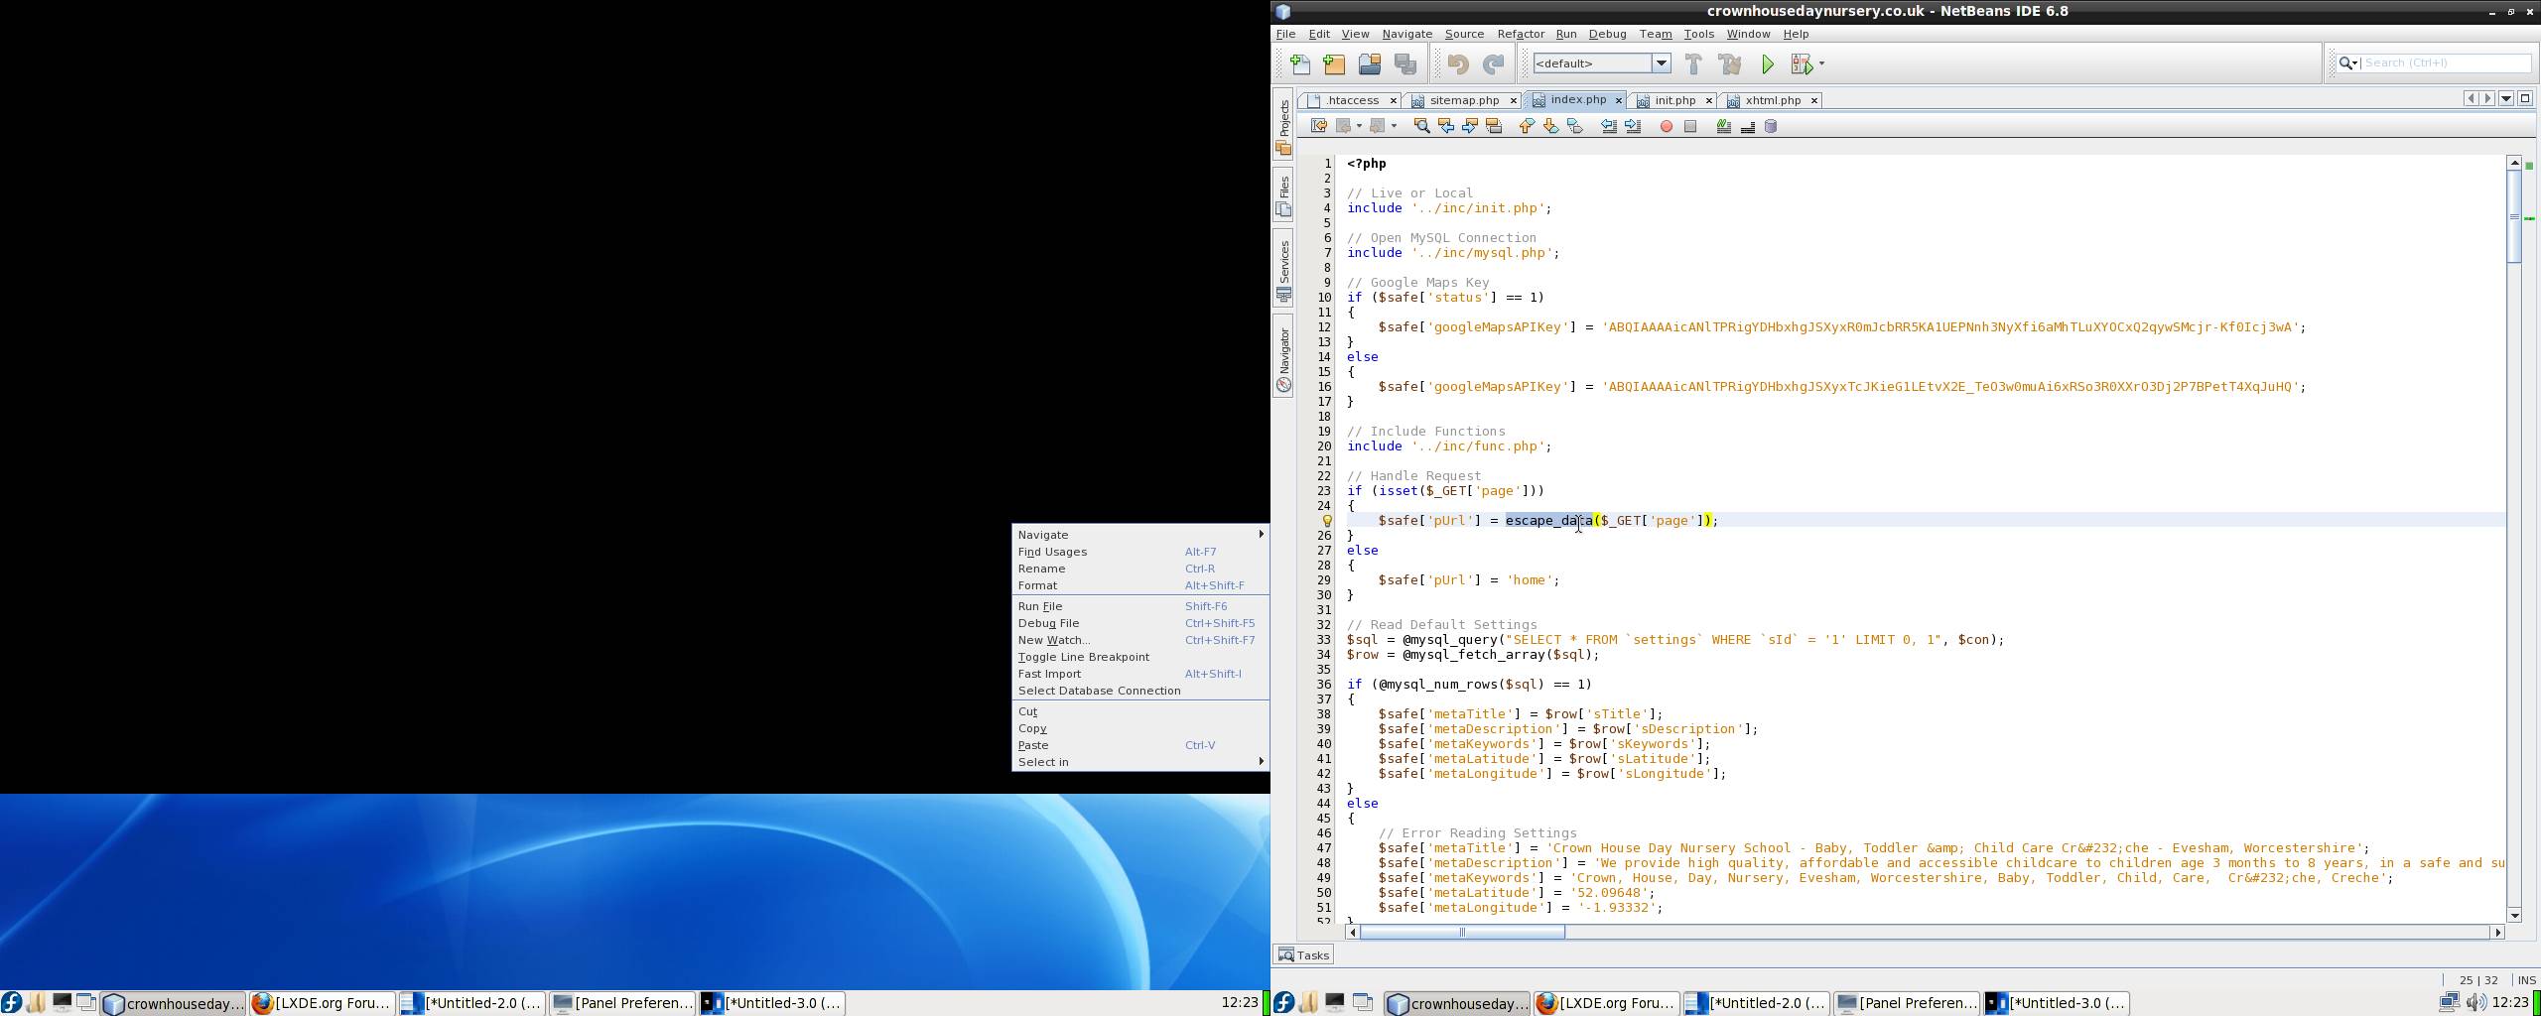Open the Team menu
The height and width of the screenshot is (1016, 2541).
tap(1655, 34)
